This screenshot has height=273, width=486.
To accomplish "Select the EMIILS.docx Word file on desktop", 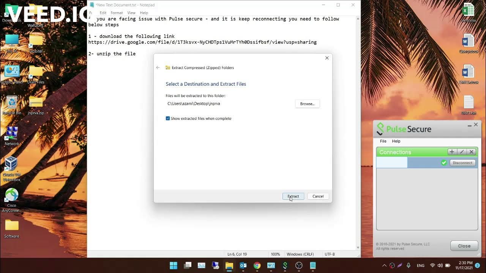I will pos(469,74).
